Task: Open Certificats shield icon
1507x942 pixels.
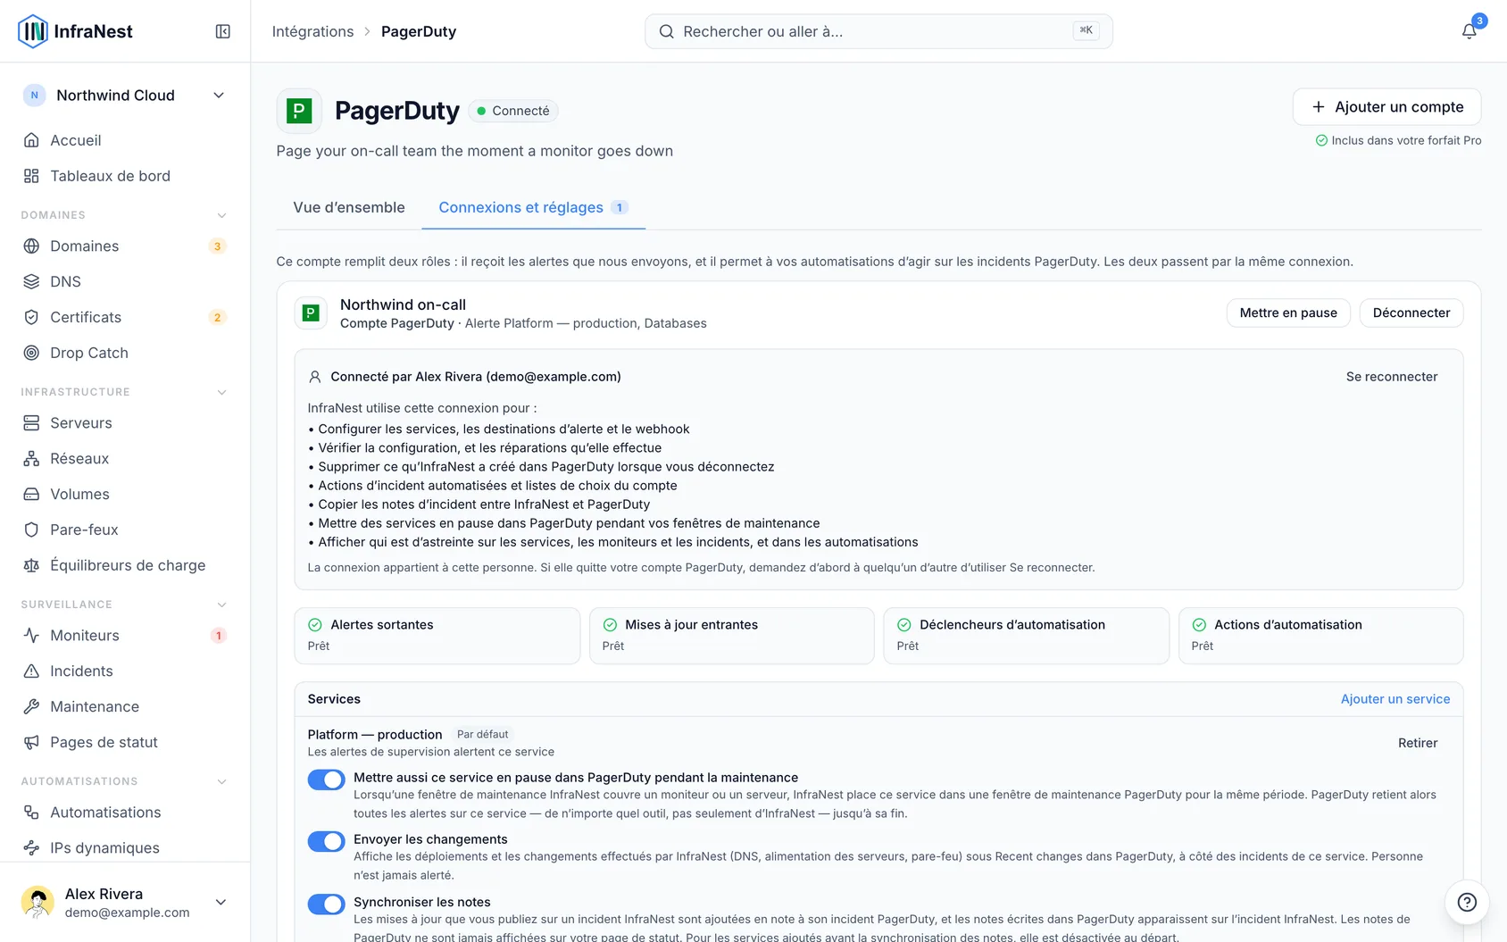Action: 31,317
